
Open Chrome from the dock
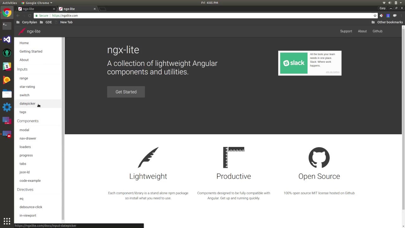pyautogui.click(x=7, y=13)
